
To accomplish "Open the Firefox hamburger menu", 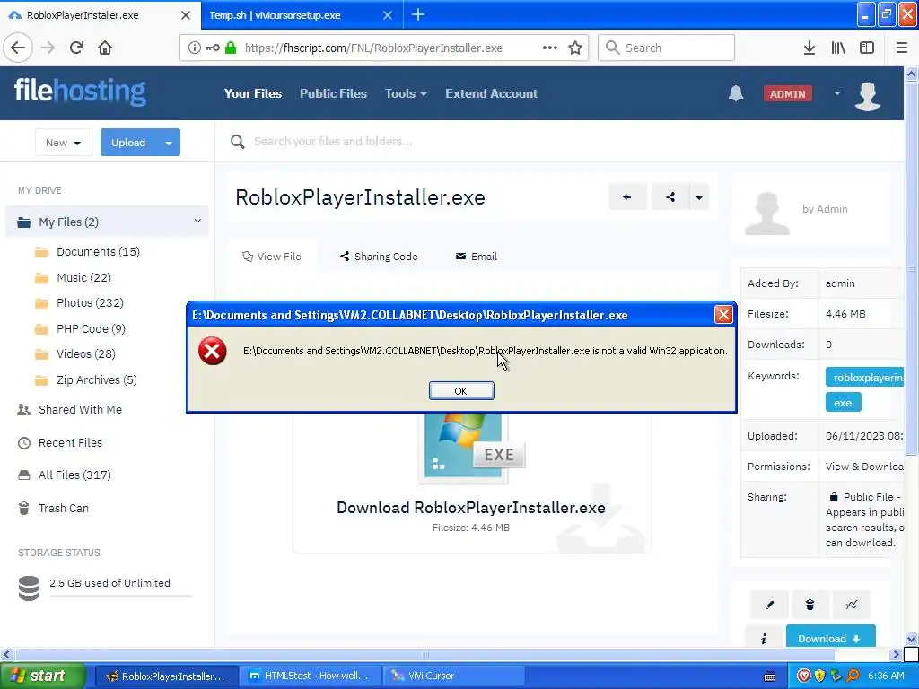I will (902, 48).
